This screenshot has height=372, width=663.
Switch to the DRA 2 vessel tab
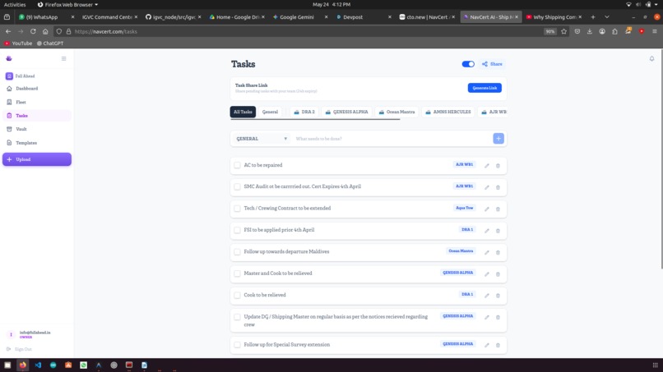click(x=304, y=112)
